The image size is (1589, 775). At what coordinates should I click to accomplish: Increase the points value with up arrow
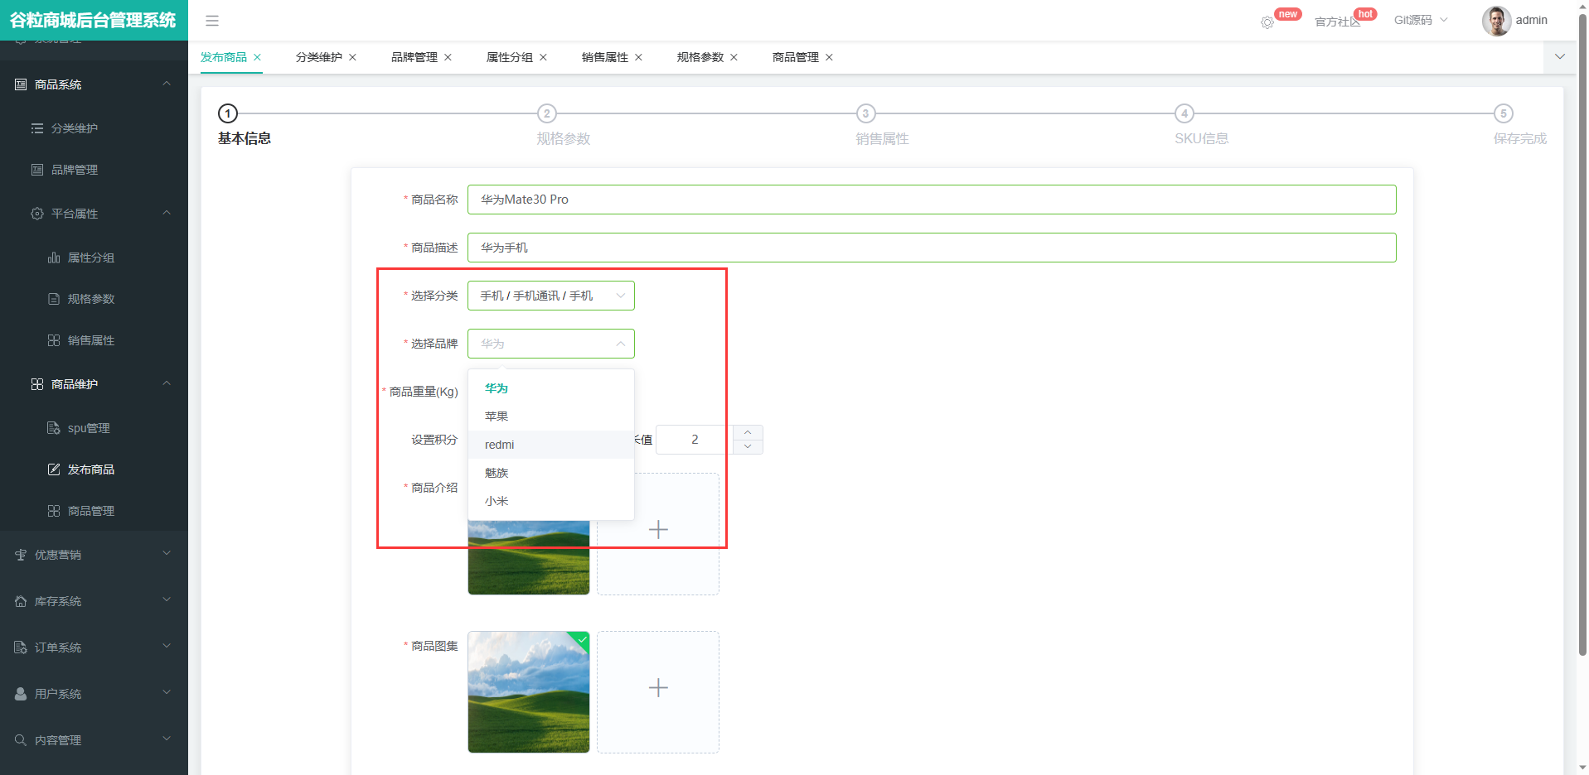pyautogui.click(x=748, y=432)
